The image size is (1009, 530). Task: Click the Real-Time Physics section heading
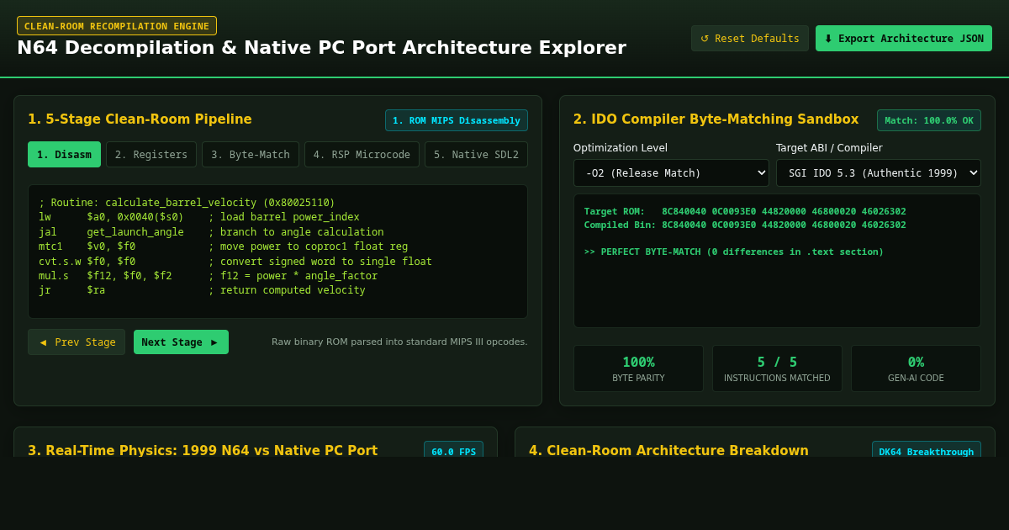click(203, 451)
